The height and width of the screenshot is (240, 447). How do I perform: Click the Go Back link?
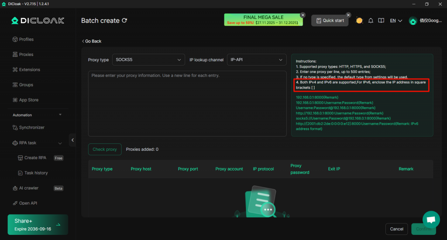(x=92, y=41)
